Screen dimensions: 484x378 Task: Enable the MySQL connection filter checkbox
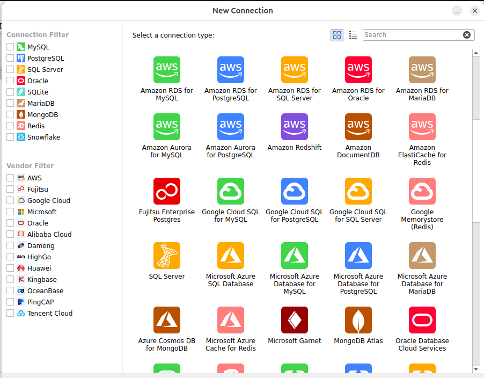(x=10, y=47)
